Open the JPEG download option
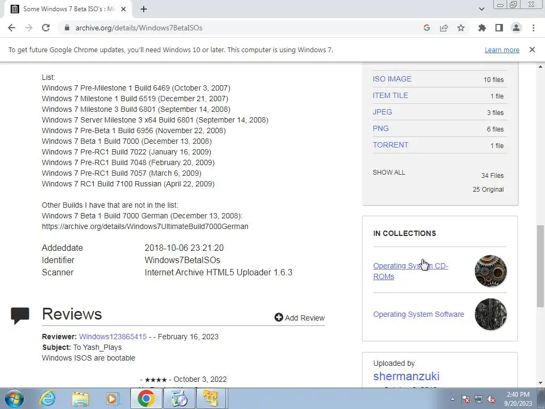Image resolution: width=545 pixels, height=409 pixels. tap(382, 112)
